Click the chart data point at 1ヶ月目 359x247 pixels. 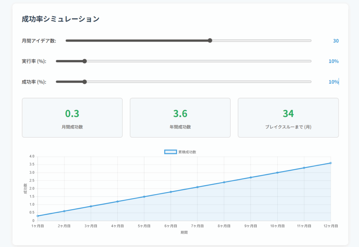(x=38, y=216)
